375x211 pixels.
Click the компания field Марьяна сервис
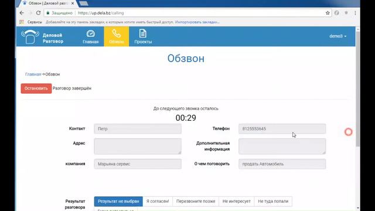pyautogui.click(x=138, y=164)
